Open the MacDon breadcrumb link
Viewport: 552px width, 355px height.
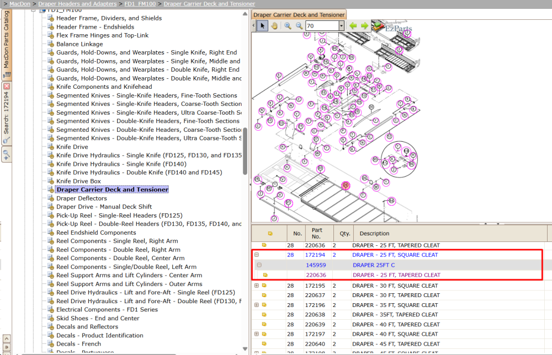20,4
